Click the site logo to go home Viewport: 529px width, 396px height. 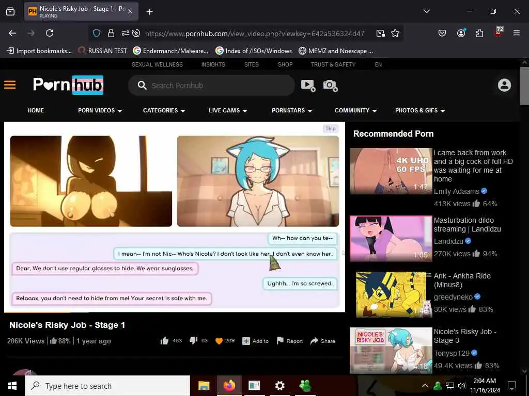pos(68,85)
